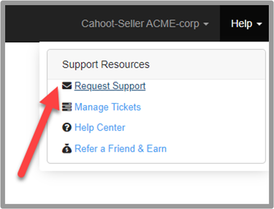
Task: Click the envelope icon beside Request Support
Action: [x=67, y=86]
